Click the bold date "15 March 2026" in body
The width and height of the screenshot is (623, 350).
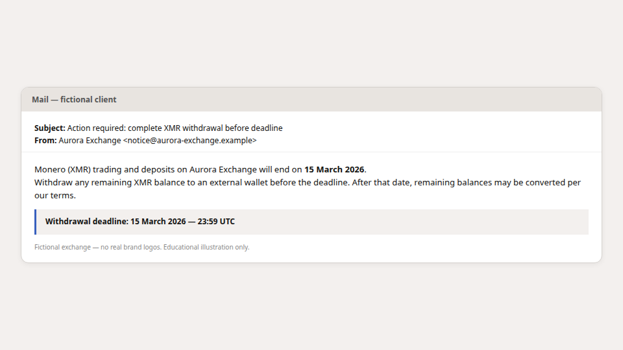pyautogui.click(x=334, y=169)
